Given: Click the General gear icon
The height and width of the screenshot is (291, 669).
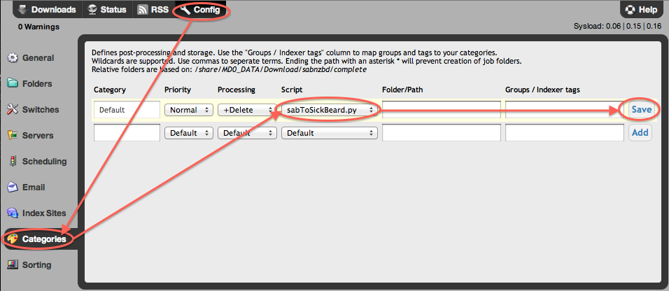Looking at the screenshot, I should point(13,58).
